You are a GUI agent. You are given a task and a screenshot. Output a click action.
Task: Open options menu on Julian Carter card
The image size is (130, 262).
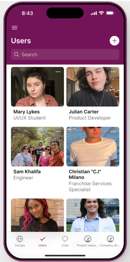pyautogui.click(x=113, y=72)
